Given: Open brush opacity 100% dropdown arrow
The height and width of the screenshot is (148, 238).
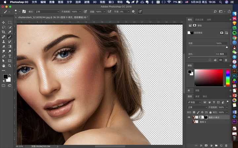Looking at the screenshot, I should (x=80, y=12).
